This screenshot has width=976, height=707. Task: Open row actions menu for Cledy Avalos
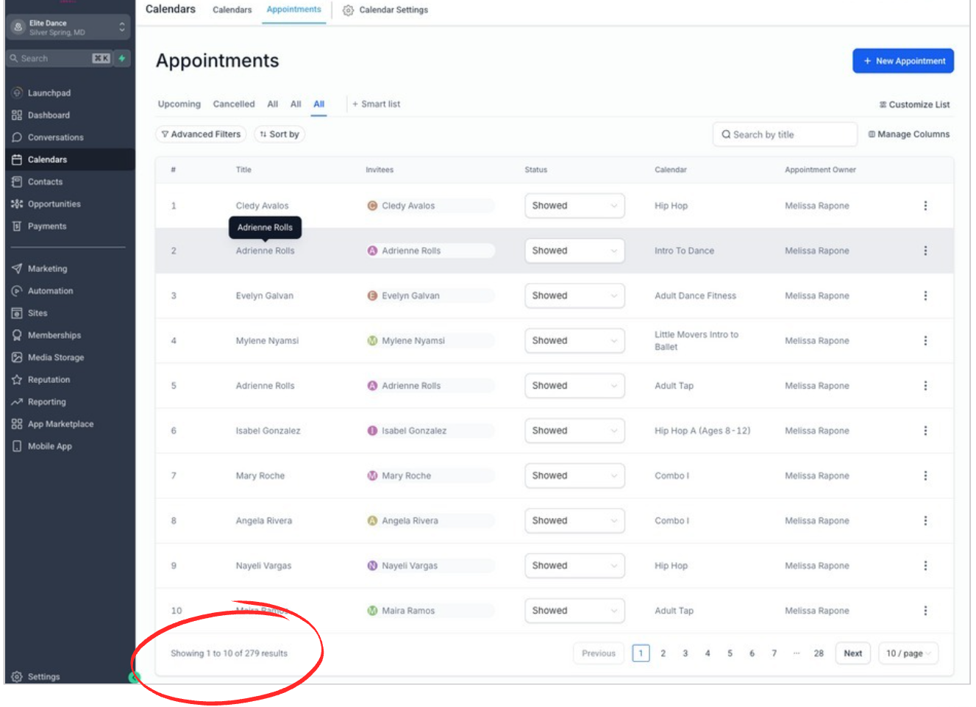click(925, 206)
